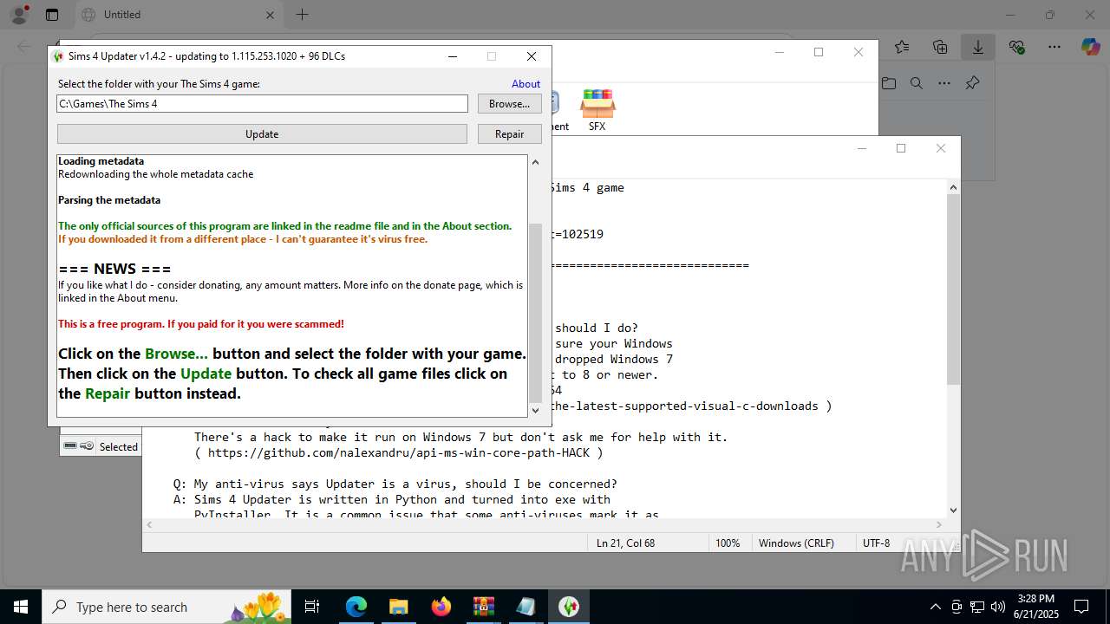
Task: Click Windows (CRLF) in Notepad status bar
Action: [796, 543]
